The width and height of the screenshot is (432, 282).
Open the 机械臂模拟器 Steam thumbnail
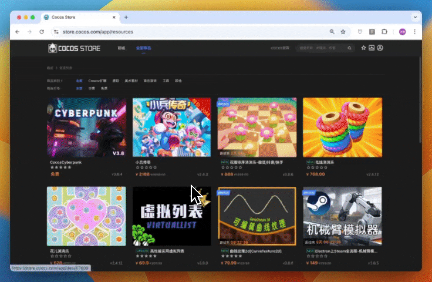click(x=342, y=216)
